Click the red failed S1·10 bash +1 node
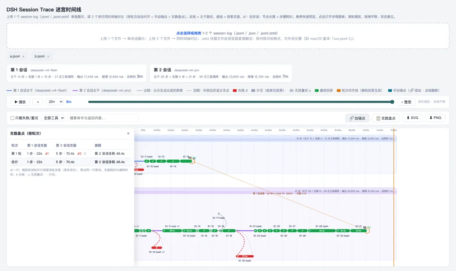Screen dimensions: 456x271 [x=157, y=248]
